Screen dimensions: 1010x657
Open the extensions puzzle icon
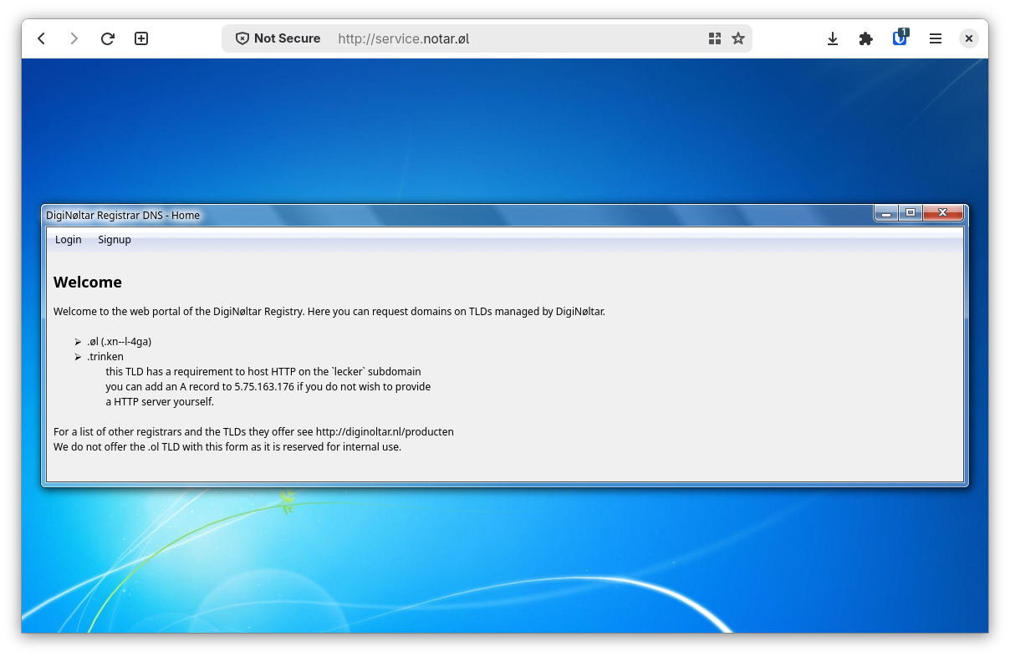coord(866,38)
